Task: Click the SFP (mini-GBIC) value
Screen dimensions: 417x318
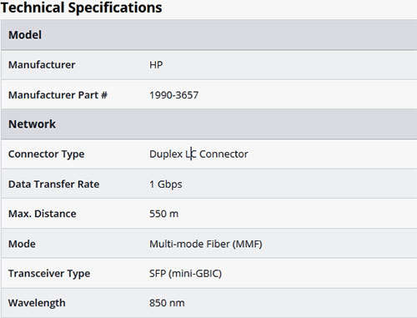Action: pos(185,274)
